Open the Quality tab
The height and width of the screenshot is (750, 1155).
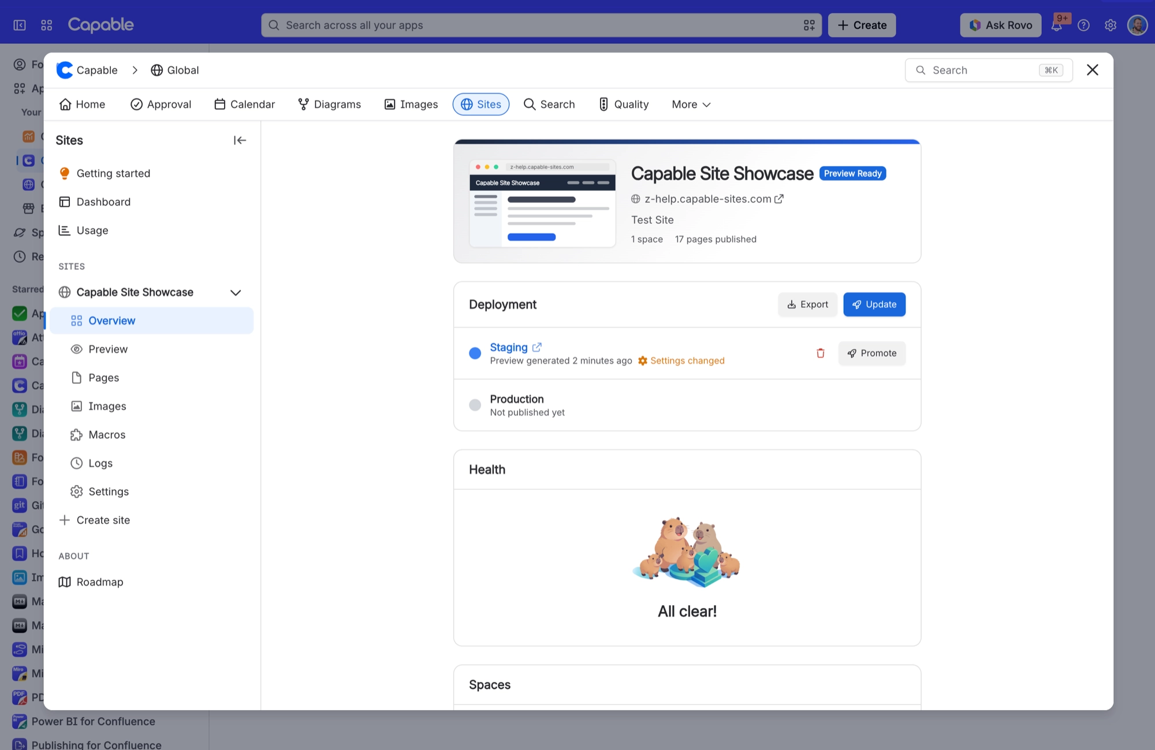pyautogui.click(x=624, y=105)
